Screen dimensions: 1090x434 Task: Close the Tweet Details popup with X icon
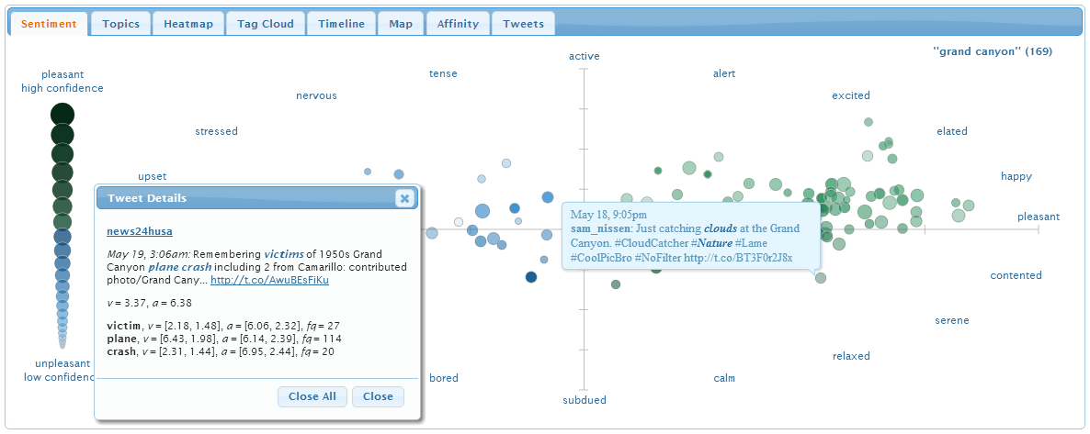pyautogui.click(x=404, y=198)
